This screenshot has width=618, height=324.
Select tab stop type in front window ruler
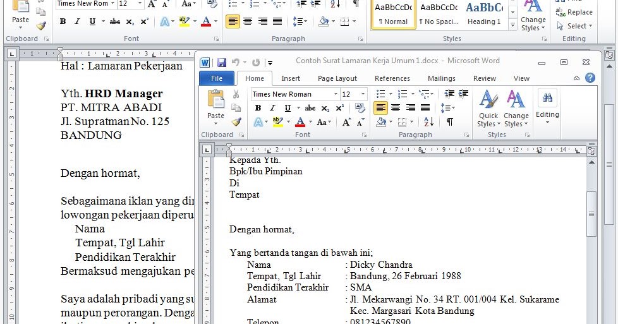tap(207, 150)
